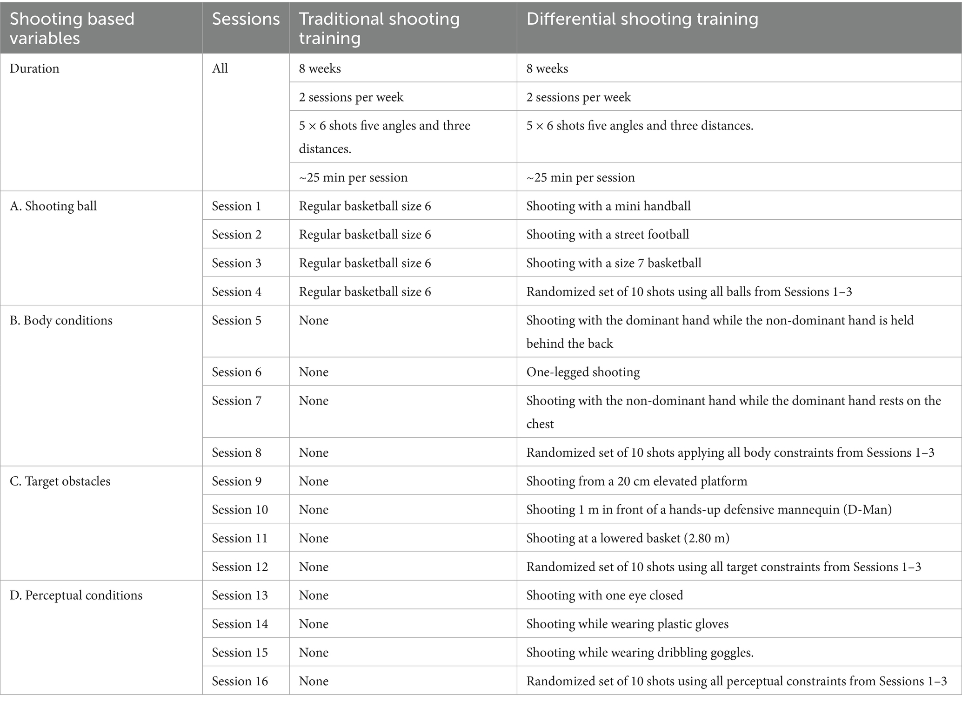Click the "A. Shooting ball" category cell

coord(53,206)
